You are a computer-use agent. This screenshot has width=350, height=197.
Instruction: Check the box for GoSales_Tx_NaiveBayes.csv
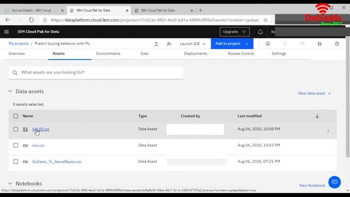tap(16, 161)
